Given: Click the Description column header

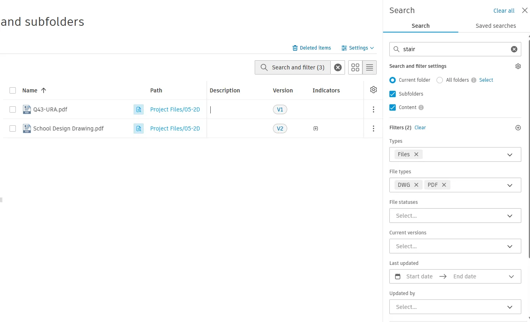Looking at the screenshot, I should [x=225, y=90].
